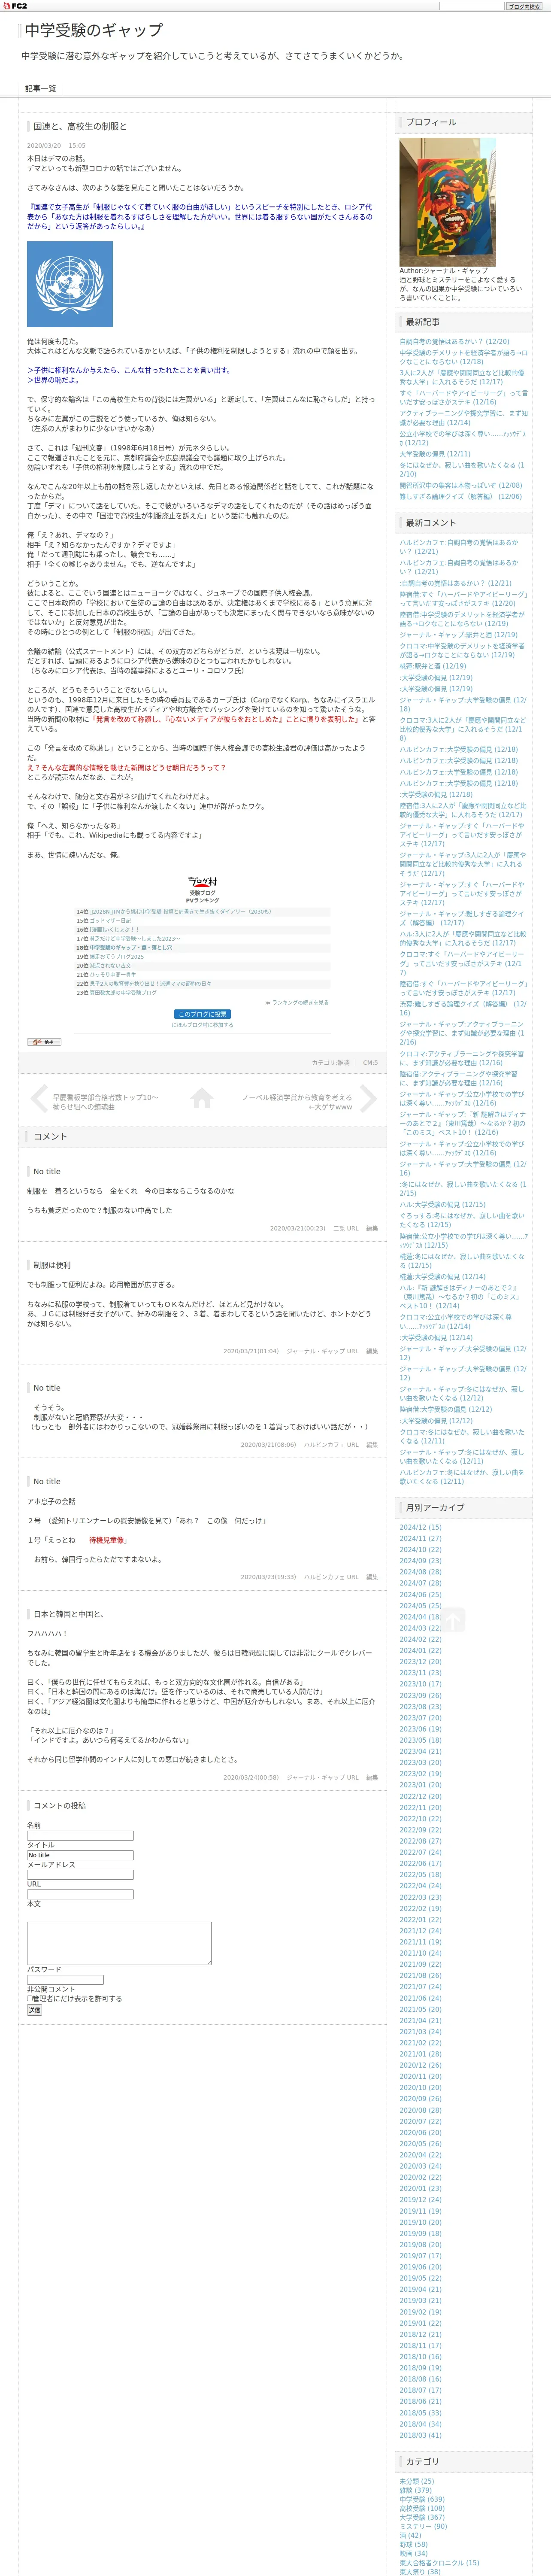Image resolution: width=551 pixels, height=2576 pixels.
Task: Open ranking entry ひっそり中高一貫生
Action: pyautogui.click(x=112, y=975)
